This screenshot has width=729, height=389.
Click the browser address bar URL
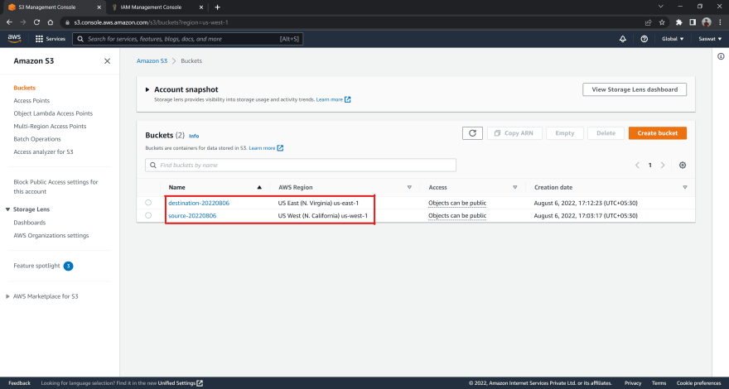point(151,22)
